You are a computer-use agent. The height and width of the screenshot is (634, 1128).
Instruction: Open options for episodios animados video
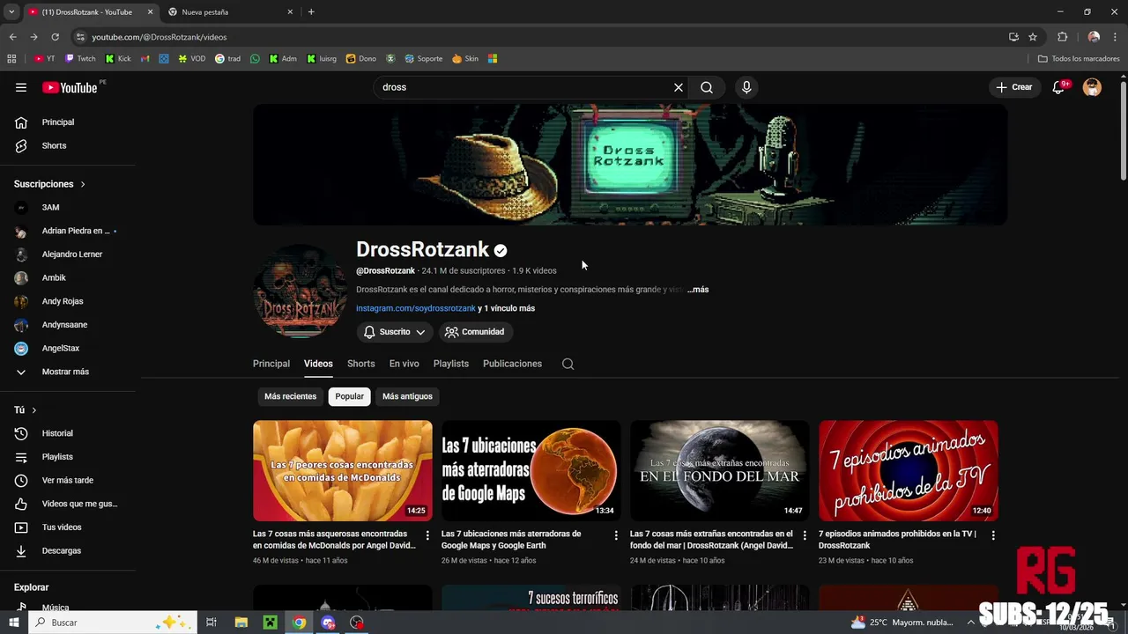(993, 535)
